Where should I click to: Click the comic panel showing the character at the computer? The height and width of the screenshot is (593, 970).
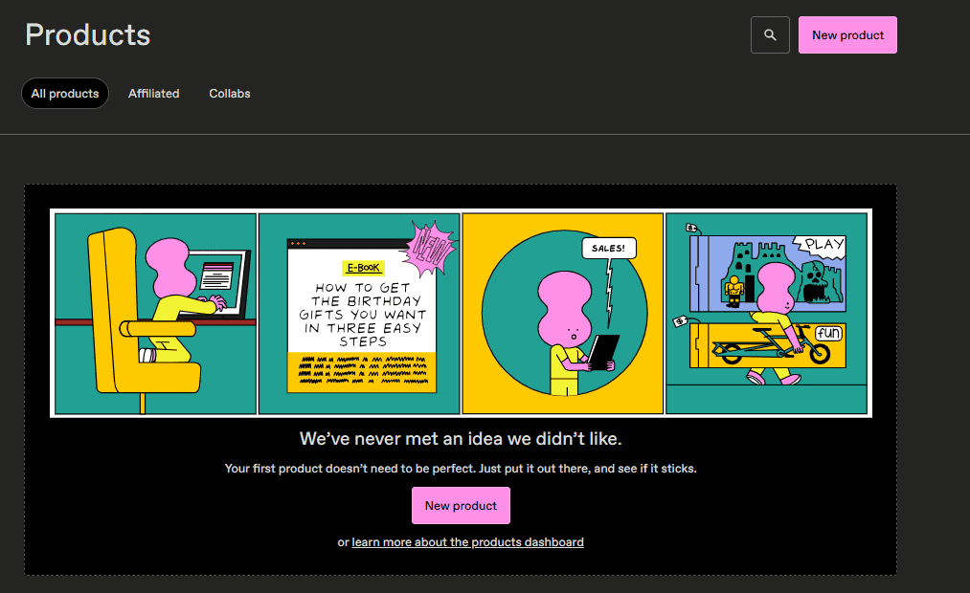(x=155, y=313)
